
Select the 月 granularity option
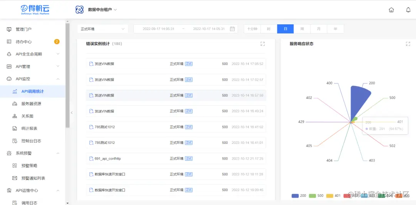(x=319, y=29)
